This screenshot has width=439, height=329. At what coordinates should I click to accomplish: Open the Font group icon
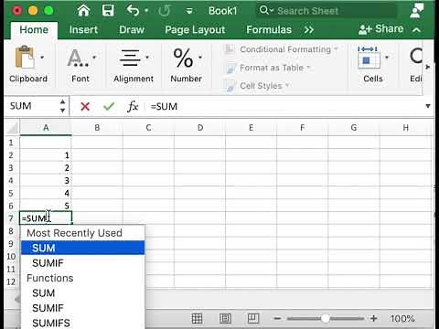[x=78, y=58]
